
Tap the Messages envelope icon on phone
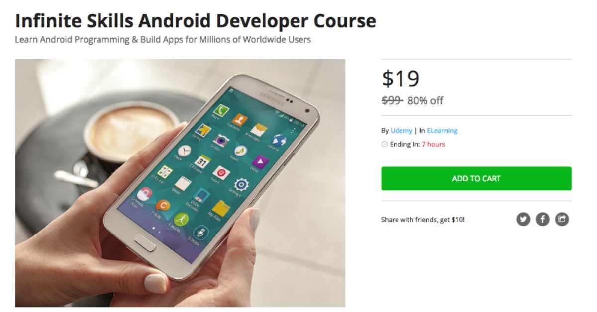click(x=259, y=130)
